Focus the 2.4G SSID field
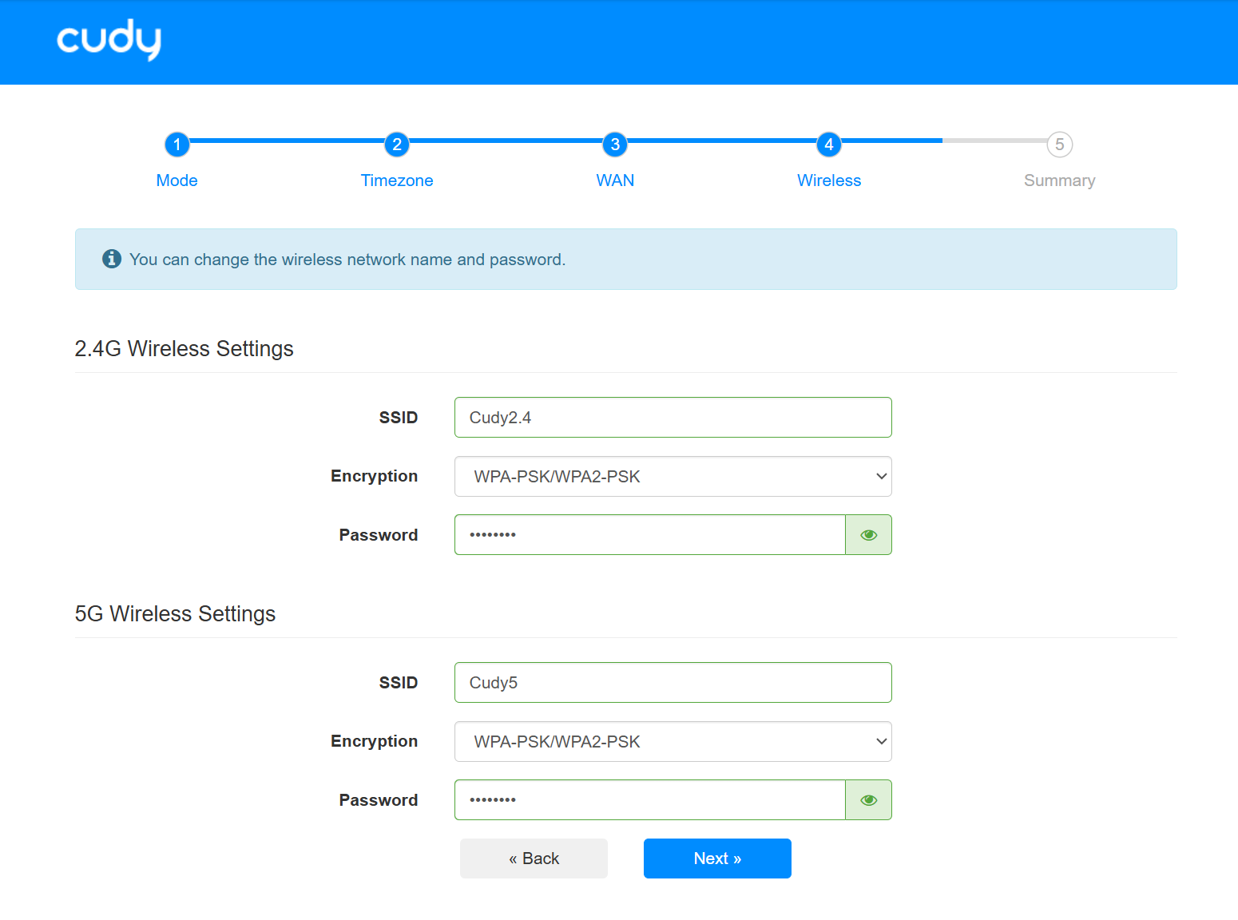 pos(673,418)
